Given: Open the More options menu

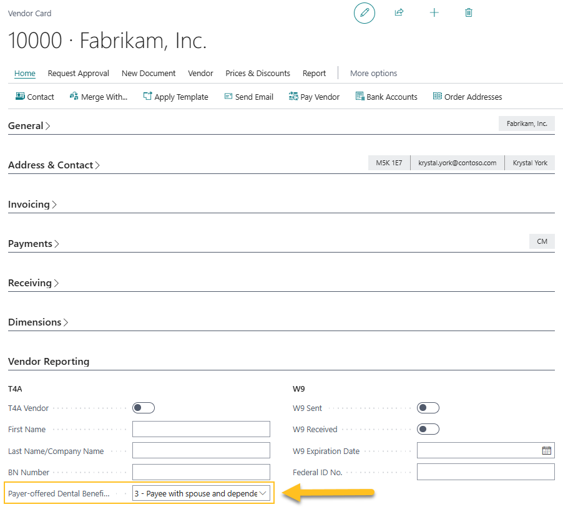Looking at the screenshot, I should tap(373, 73).
